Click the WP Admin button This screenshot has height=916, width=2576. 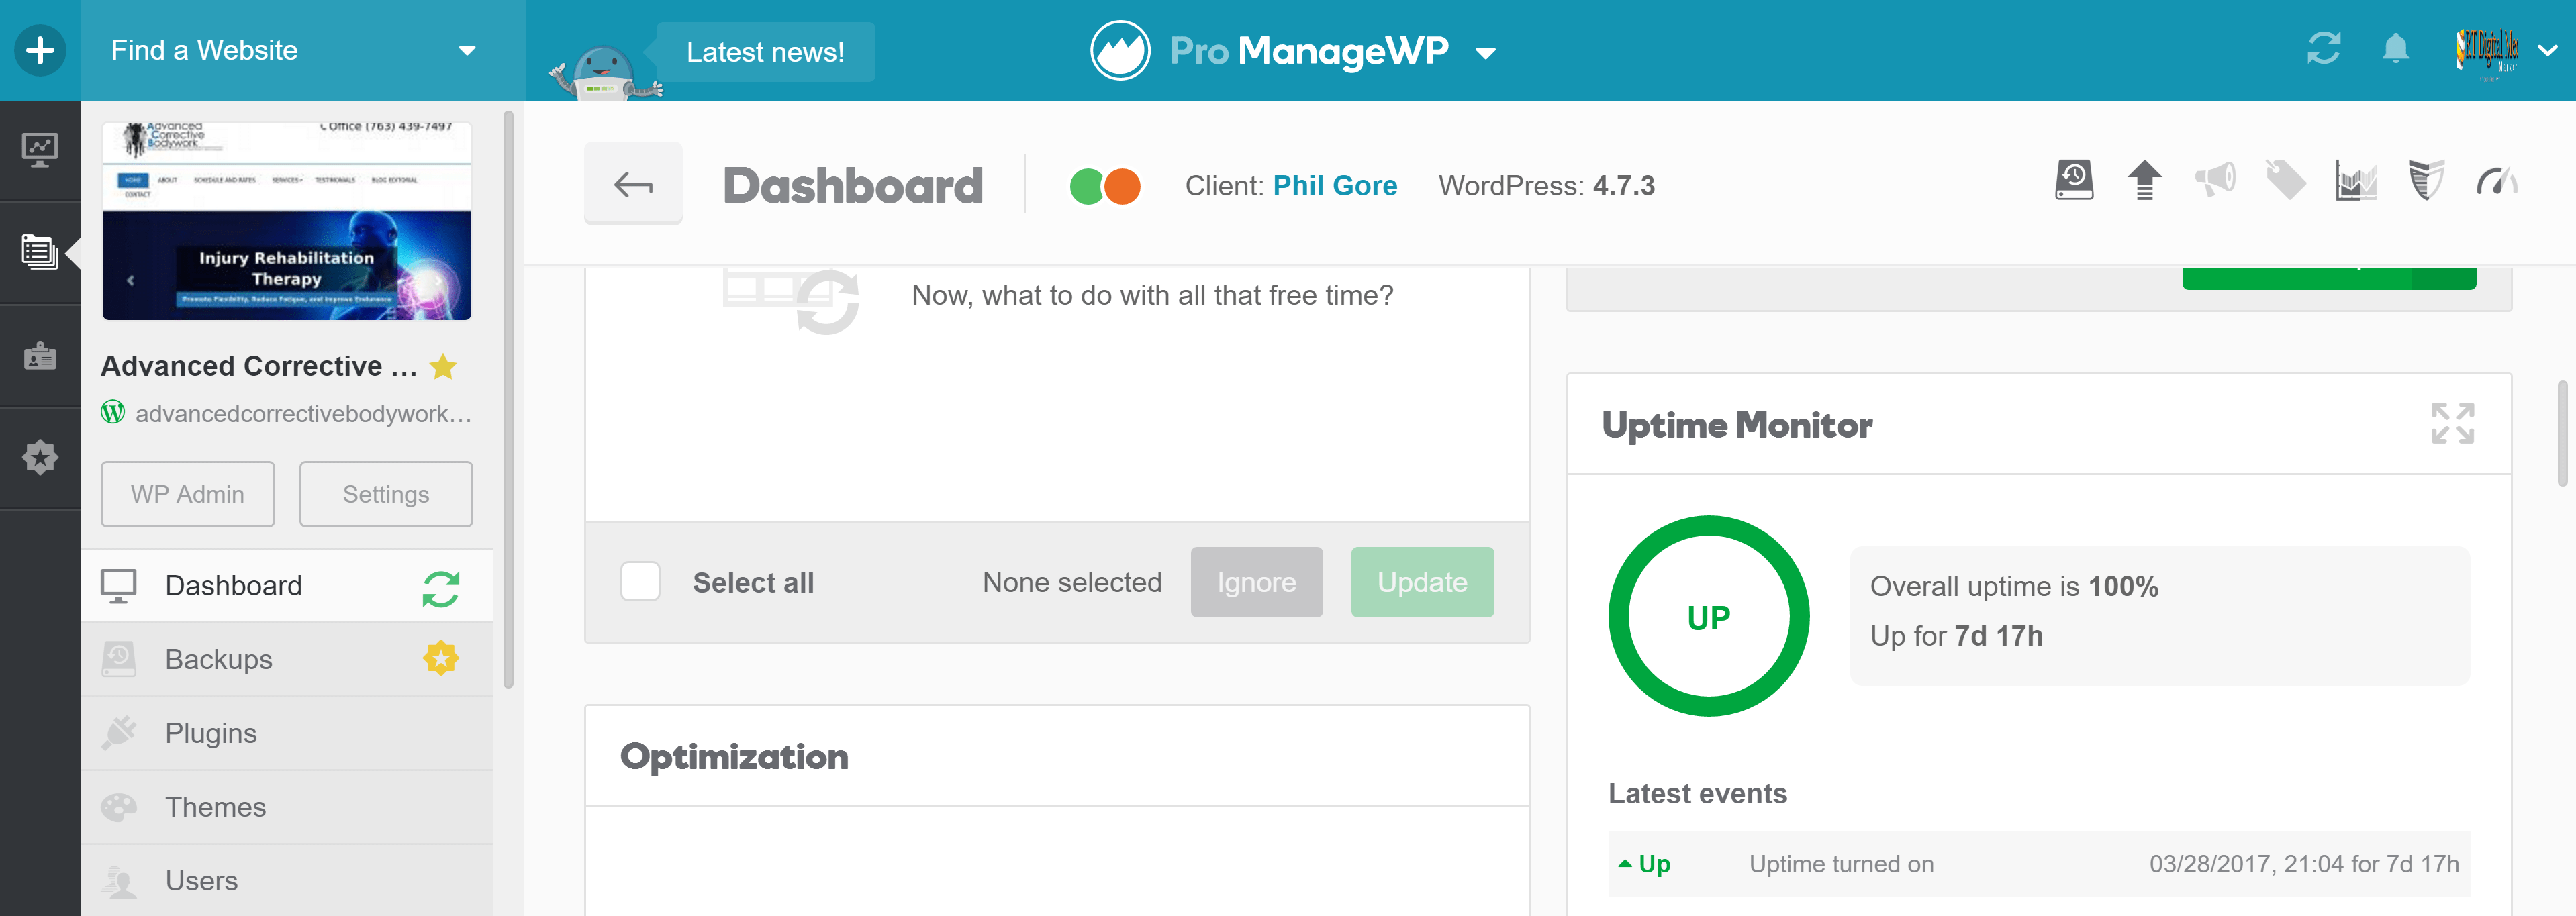tap(187, 494)
